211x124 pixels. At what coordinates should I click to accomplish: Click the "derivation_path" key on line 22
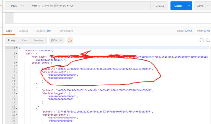click(x=54, y=115)
